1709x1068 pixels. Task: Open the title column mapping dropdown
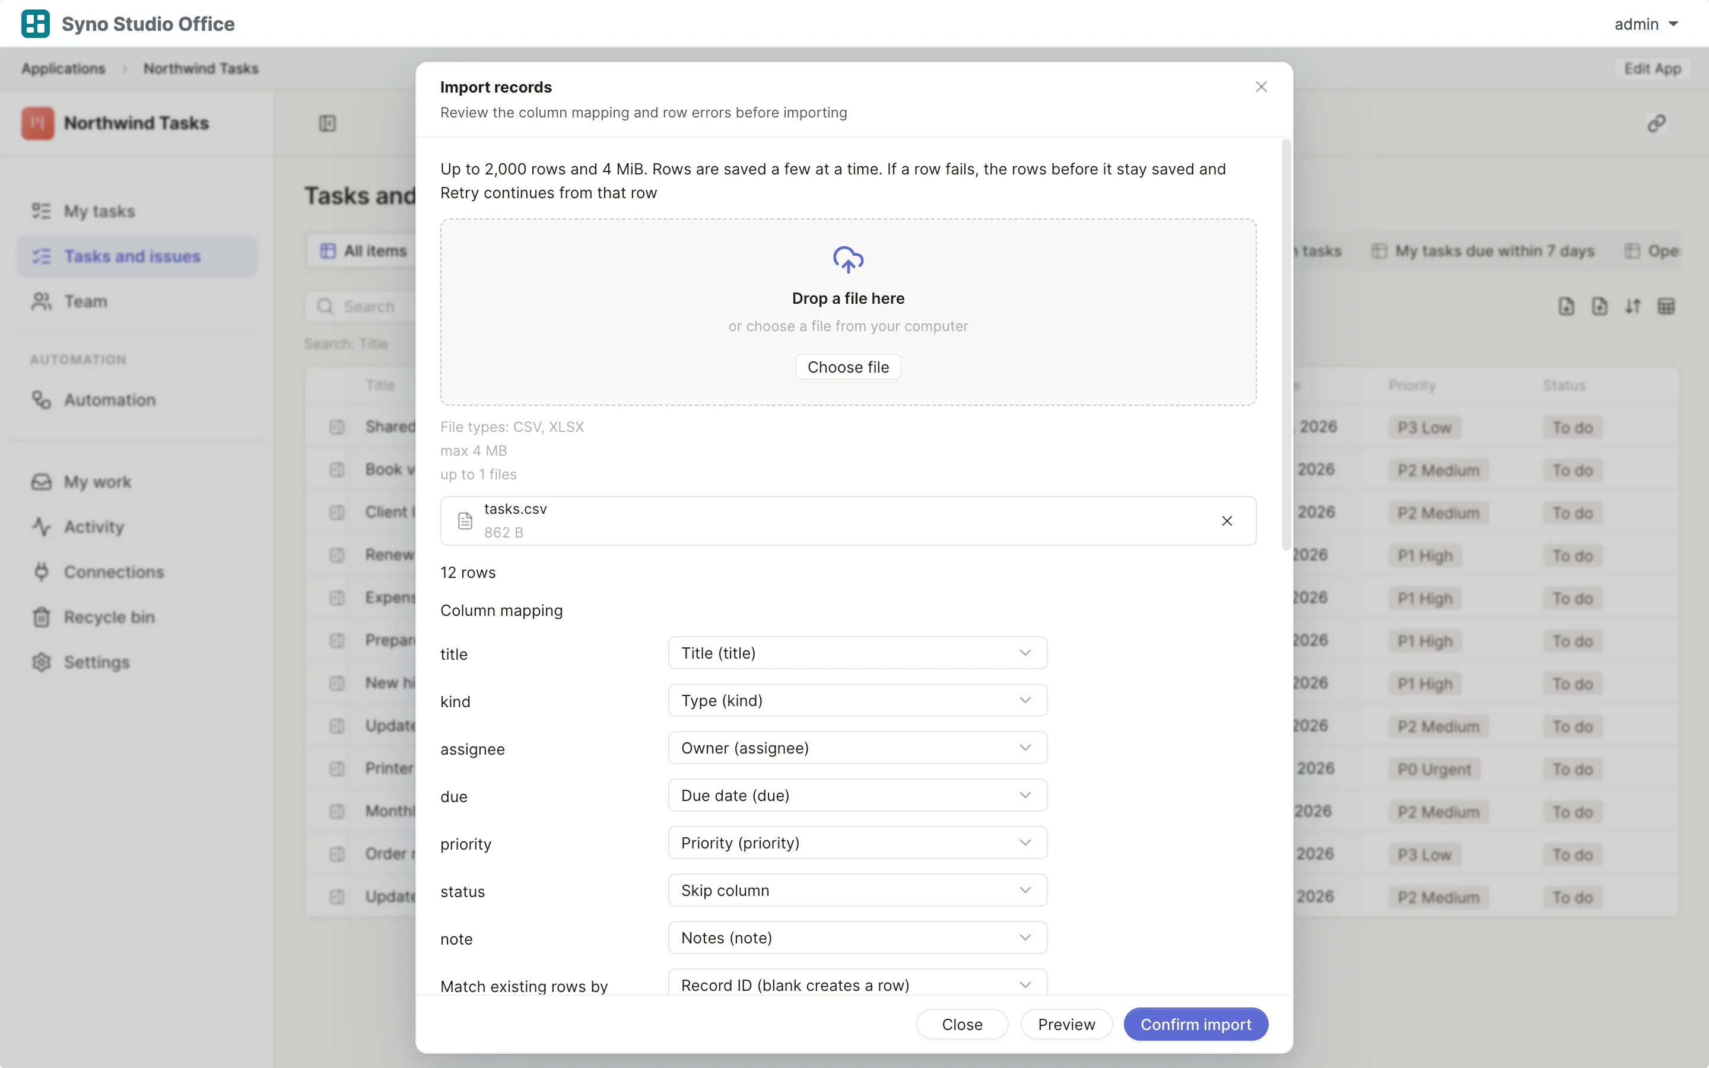pyautogui.click(x=857, y=653)
